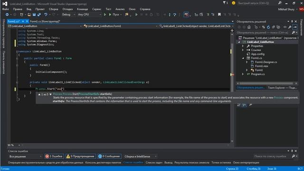Send feedback via yellow smiley icon
The image size is (304, 171).
pos(233,3)
